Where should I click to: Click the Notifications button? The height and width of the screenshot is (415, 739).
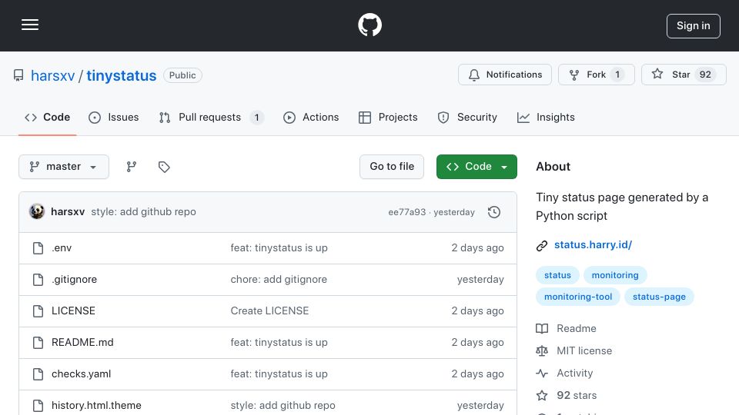point(505,75)
